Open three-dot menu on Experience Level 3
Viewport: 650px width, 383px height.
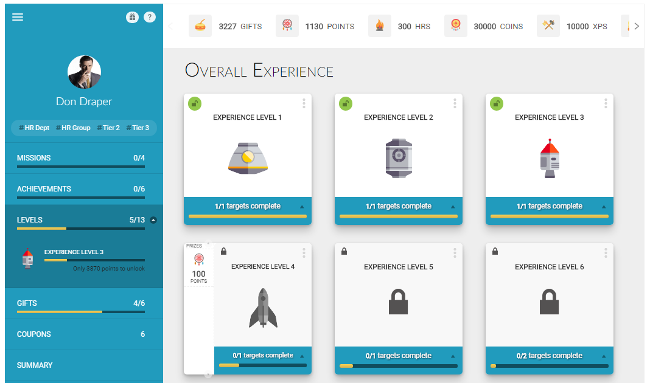click(606, 103)
